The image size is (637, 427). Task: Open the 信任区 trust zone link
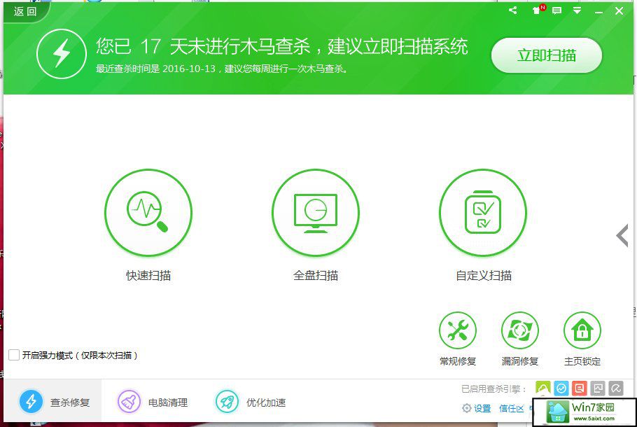click(512, 408)
